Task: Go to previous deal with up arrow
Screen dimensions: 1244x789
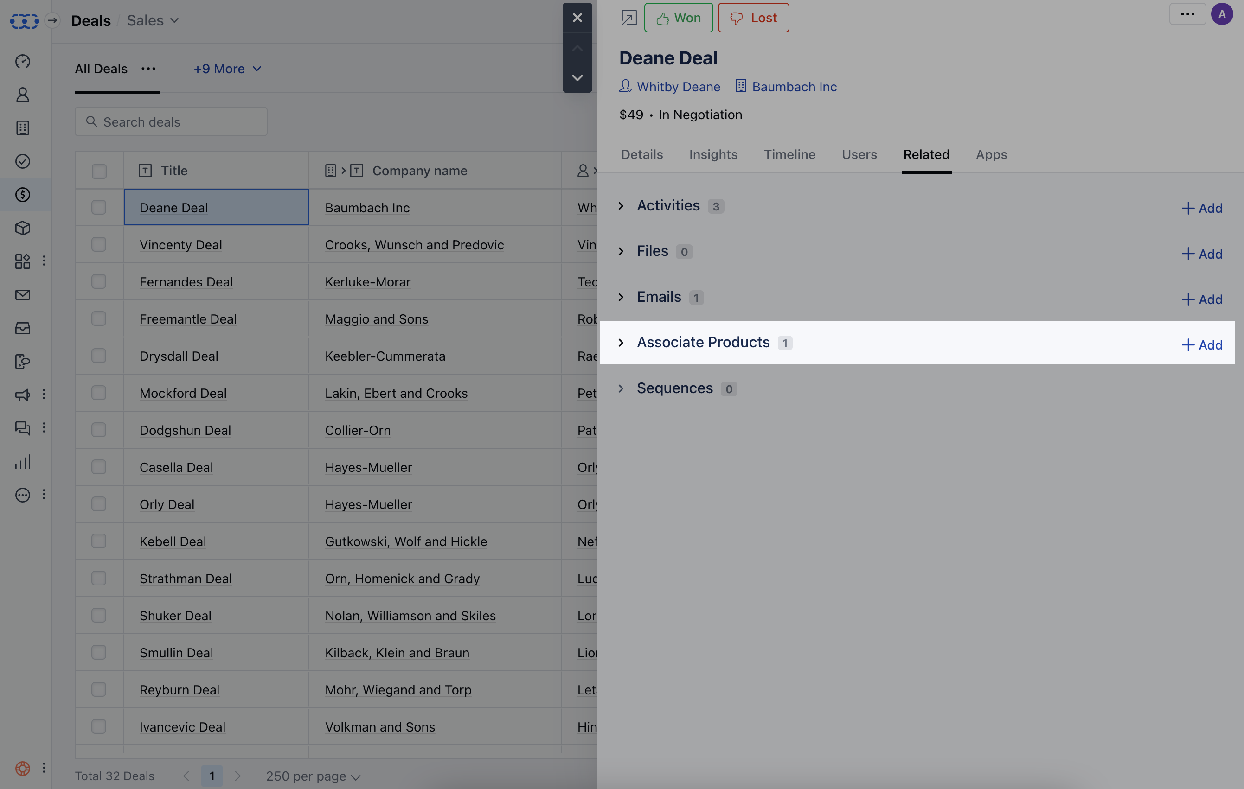Action: coord(577,48)
